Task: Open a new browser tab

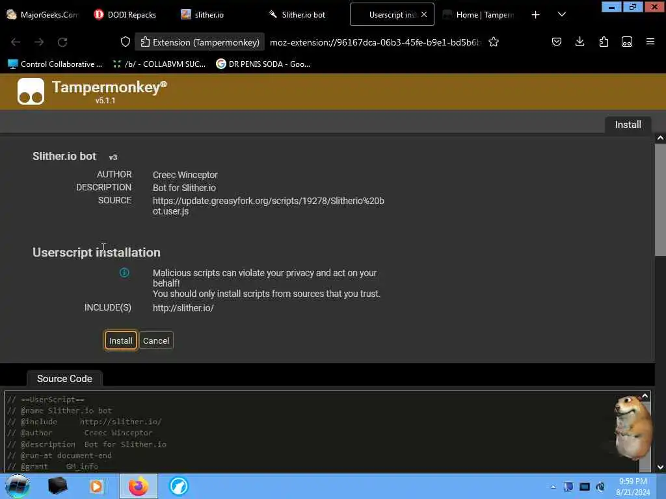Action: click(536, 15)
